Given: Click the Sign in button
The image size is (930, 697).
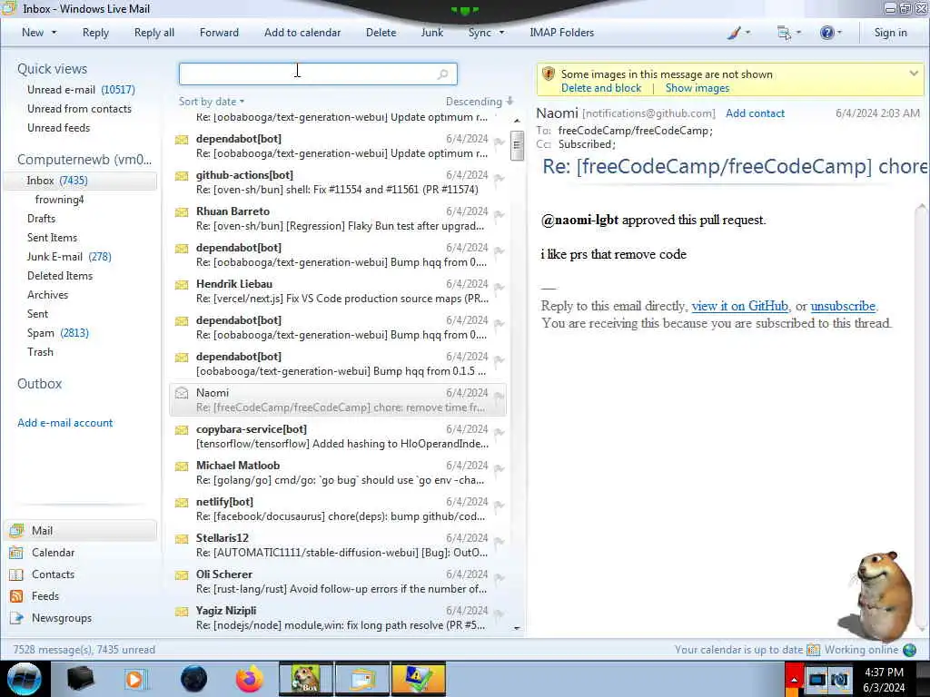Looking at the screenshot, I should 890,33.
